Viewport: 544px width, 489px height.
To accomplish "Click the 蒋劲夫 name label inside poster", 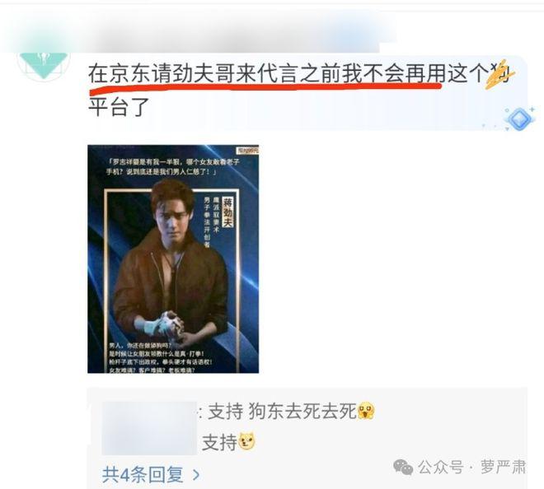I will coord(227,212).
